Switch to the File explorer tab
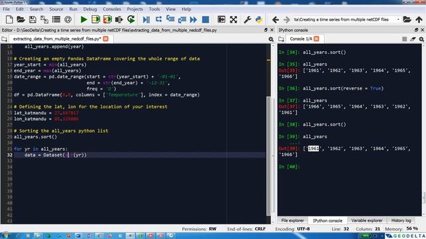 pyautogui.click(x=292, y=220)
